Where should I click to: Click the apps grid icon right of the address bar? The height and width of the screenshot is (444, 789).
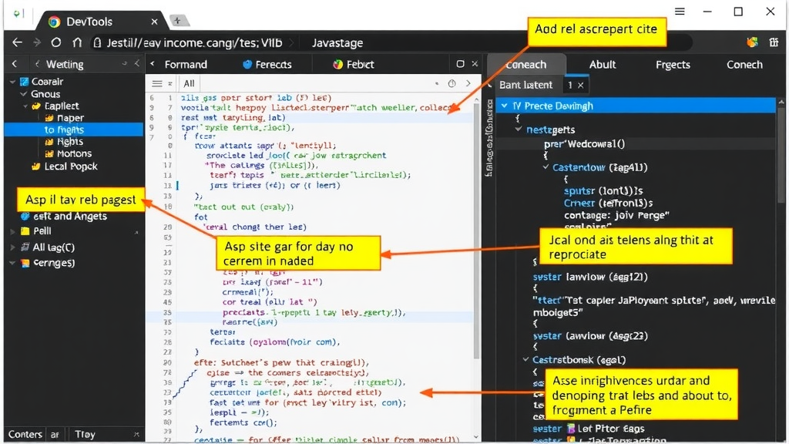[x=775, y=42]
